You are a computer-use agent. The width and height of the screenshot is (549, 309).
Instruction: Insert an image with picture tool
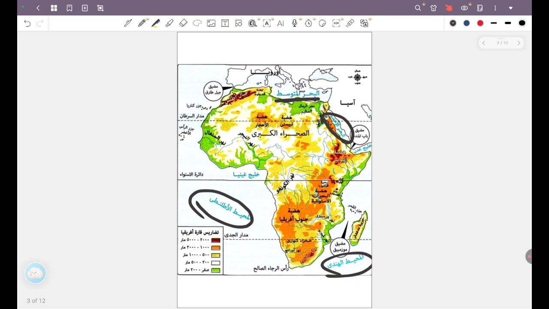211,24
